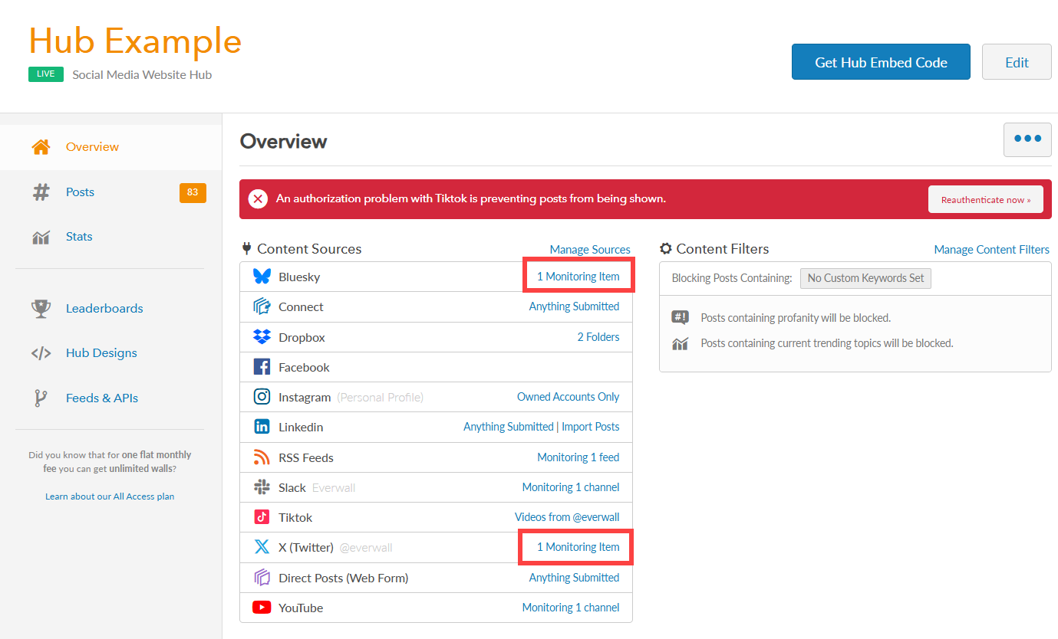Image resolution: width=1058 pixels, height=639 pixels.
Task: Click the Posts hashtag icon
Action: [41, 192]
